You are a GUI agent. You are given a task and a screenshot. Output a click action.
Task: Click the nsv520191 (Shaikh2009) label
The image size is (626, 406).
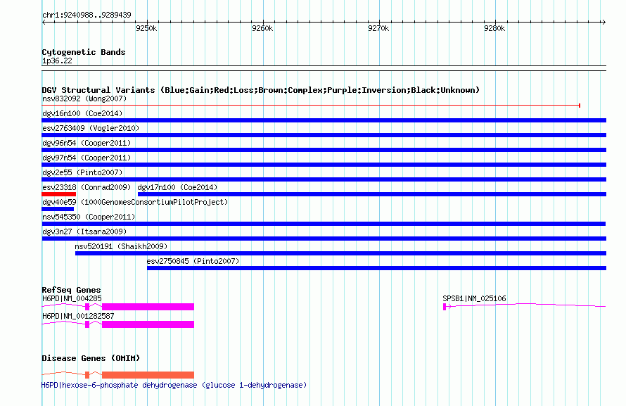click(121, 246)
